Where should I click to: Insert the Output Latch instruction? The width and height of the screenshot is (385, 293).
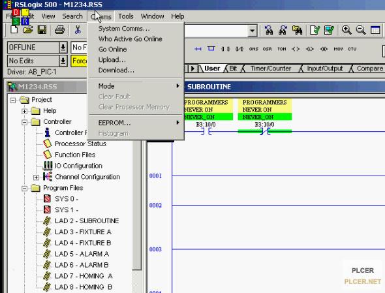309,49
